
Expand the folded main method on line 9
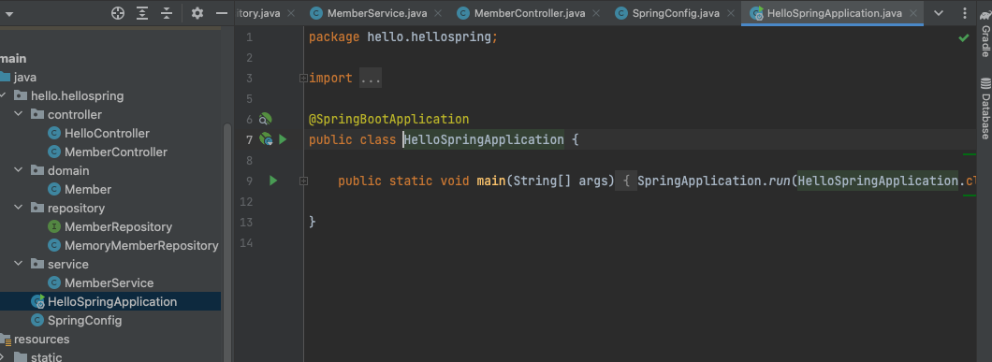[x=303, y=181]
